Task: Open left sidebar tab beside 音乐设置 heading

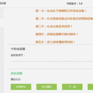Action: click(x=2, y=73)
